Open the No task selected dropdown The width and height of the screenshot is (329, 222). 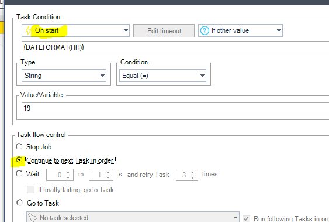pos(133,217)
